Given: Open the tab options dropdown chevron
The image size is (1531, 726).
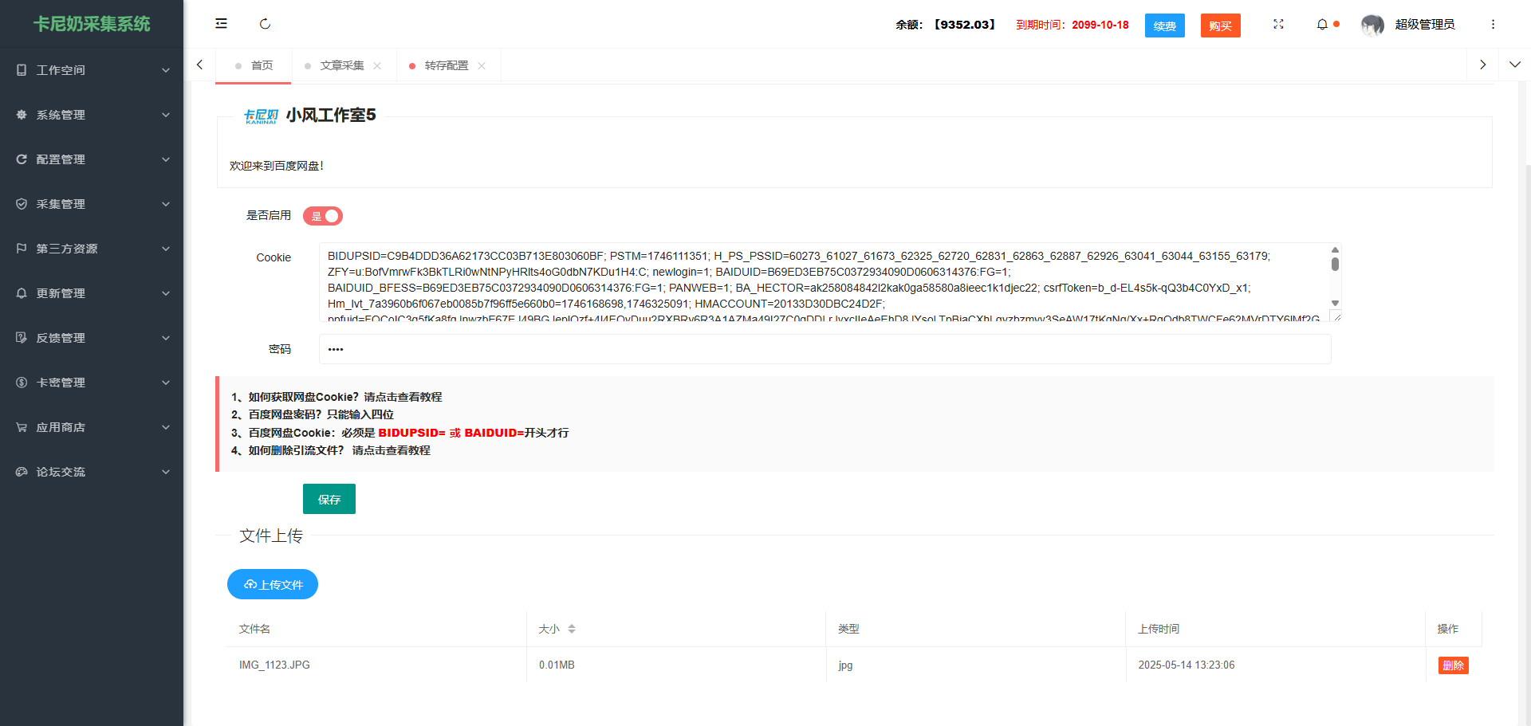Looking at the screenshot, I should pyautogui.click(x=1515, y=65).
